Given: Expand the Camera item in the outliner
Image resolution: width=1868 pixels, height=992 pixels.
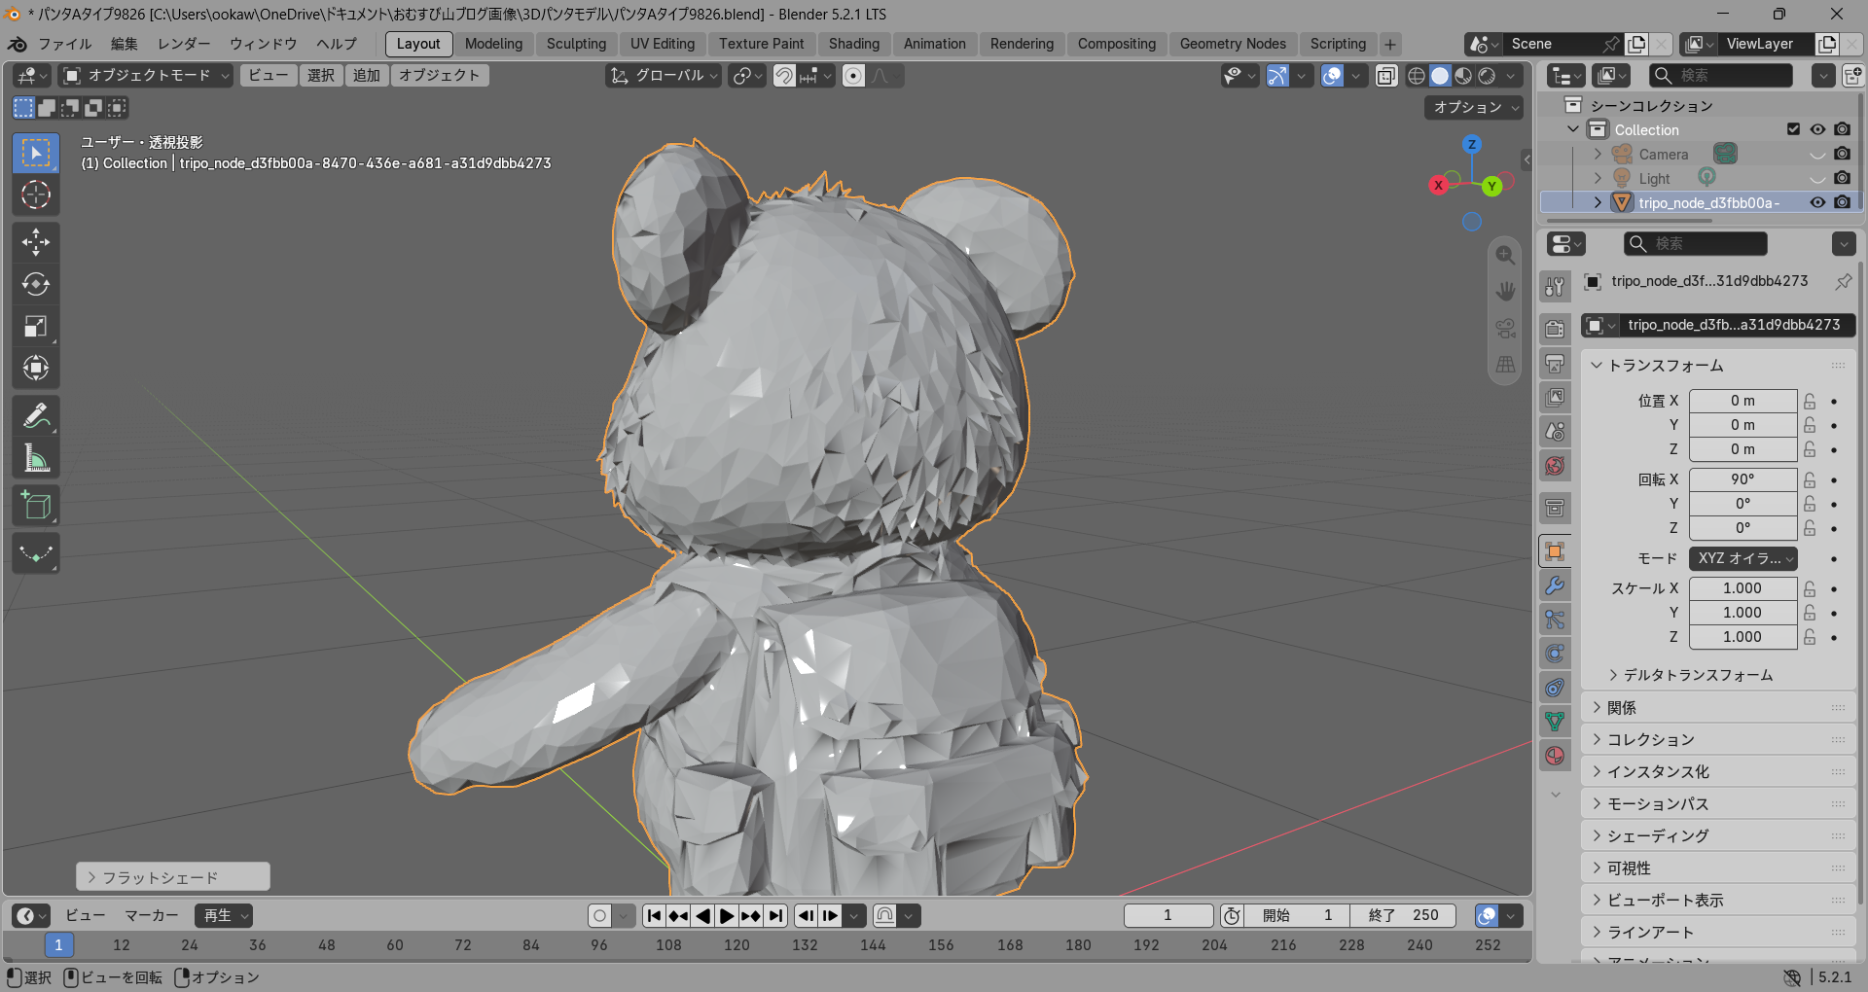Looking at the screenshot, I should tap(1598, 154).
